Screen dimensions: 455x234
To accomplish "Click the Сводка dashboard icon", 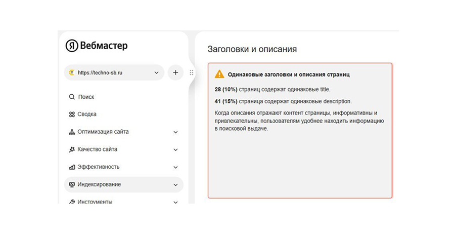I will 72,114.
